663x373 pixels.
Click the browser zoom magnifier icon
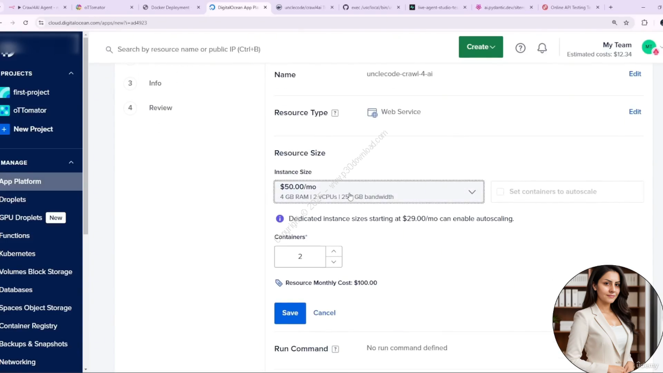(614, 23)
